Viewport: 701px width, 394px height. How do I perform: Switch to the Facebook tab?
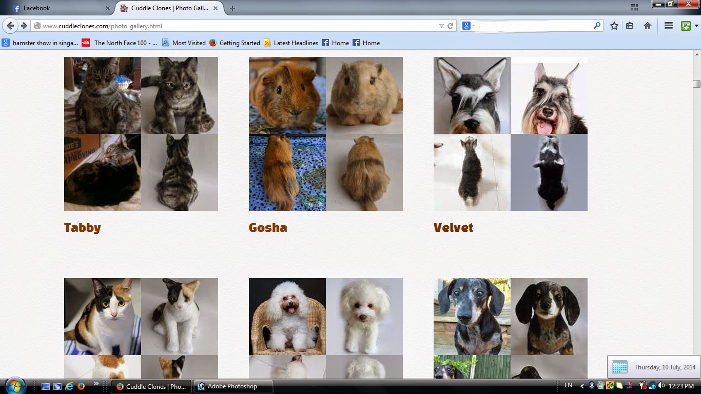[x=57, y=8]
